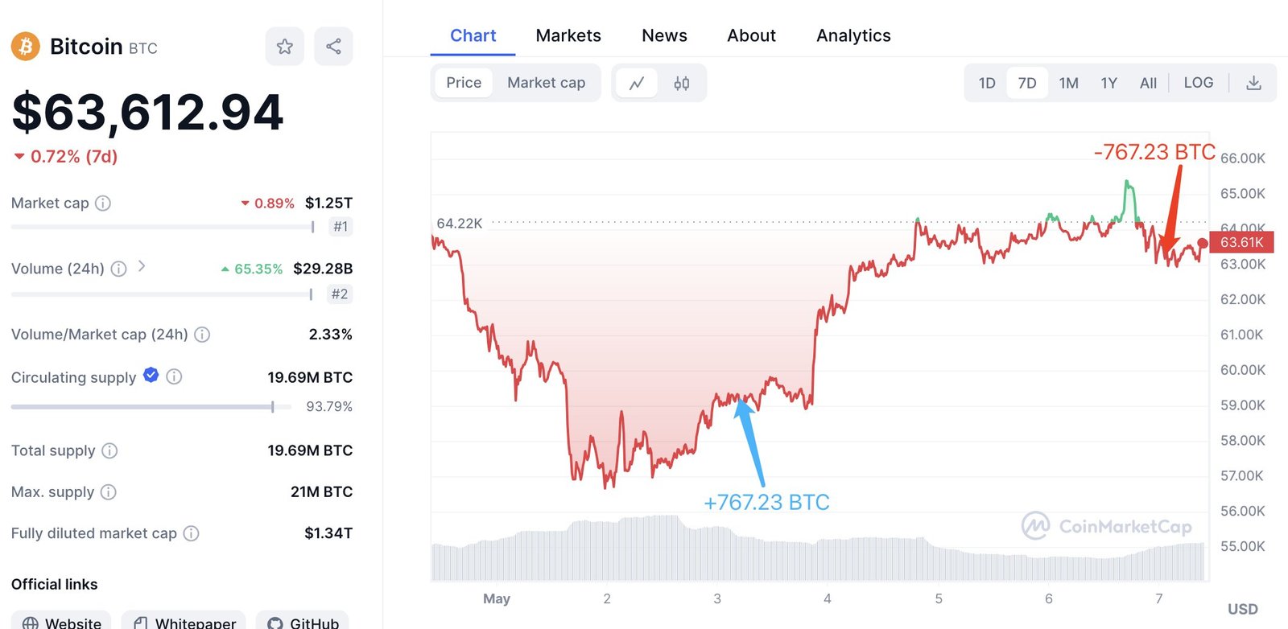Image resolution: width=1288 pixels, height=629 pixels.
Task: Open the Markets tab
Action: 568,35
